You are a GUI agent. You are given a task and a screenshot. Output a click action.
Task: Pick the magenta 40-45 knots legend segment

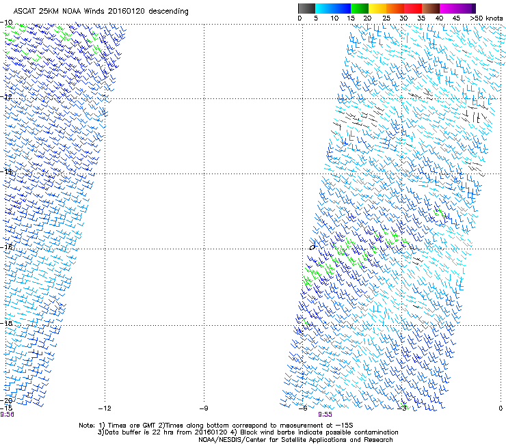tap(449, 8)
